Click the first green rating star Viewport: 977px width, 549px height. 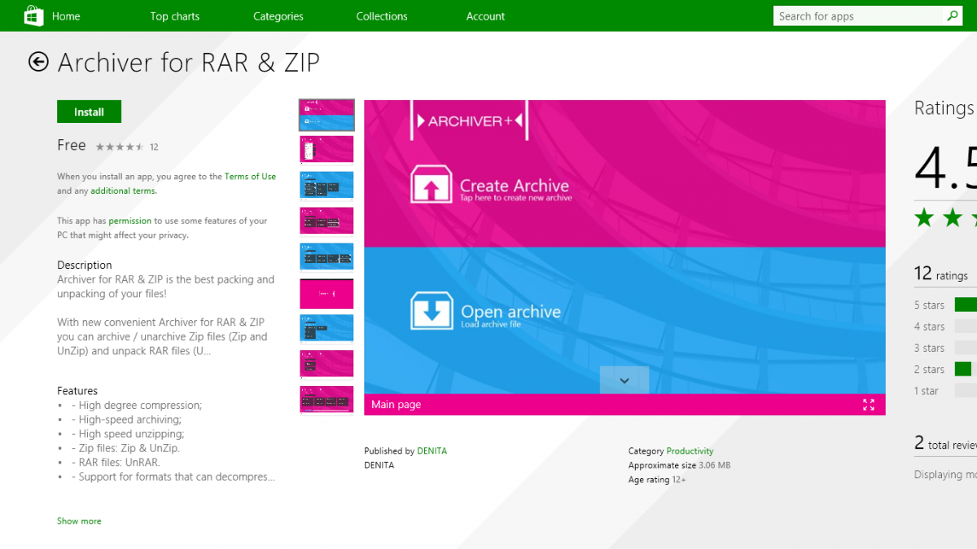coord(924,217)
